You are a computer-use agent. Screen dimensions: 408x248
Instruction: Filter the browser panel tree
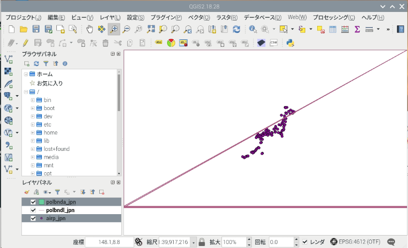(46, 64)
